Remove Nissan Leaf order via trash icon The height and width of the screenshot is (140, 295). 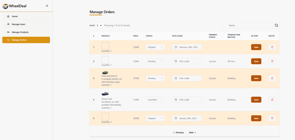[272, 100]
